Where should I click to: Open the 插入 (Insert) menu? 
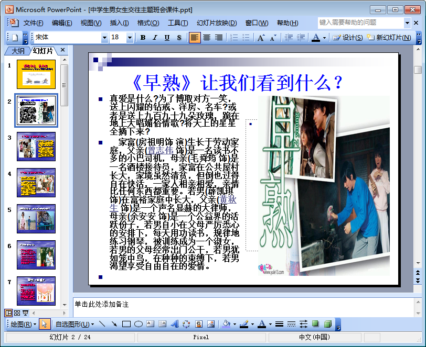click(119, 23)
